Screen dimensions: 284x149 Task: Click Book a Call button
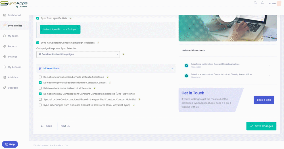264,100
